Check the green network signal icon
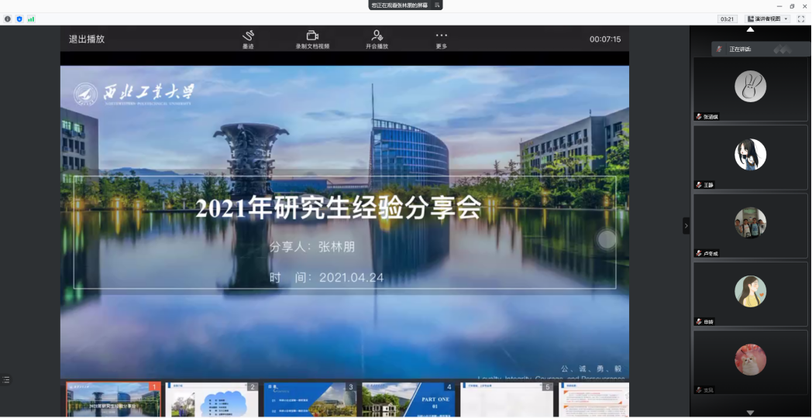 point(31,19)
